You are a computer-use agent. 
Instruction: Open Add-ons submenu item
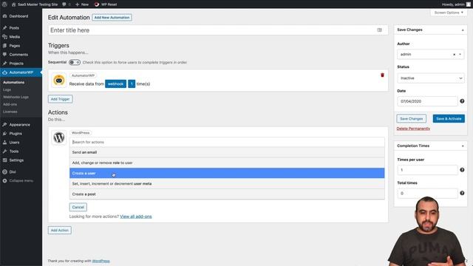10,104
